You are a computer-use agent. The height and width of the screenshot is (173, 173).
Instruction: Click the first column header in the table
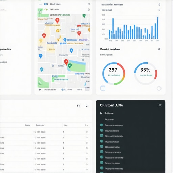click(28, 125)
